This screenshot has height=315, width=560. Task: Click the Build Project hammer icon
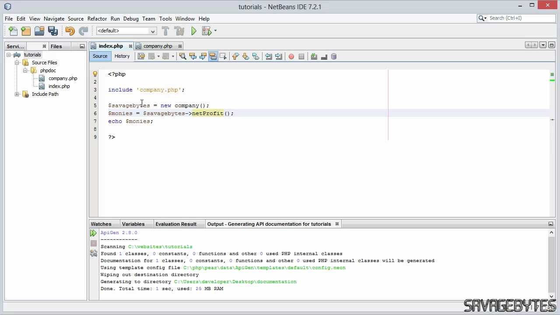coord(165,31)
